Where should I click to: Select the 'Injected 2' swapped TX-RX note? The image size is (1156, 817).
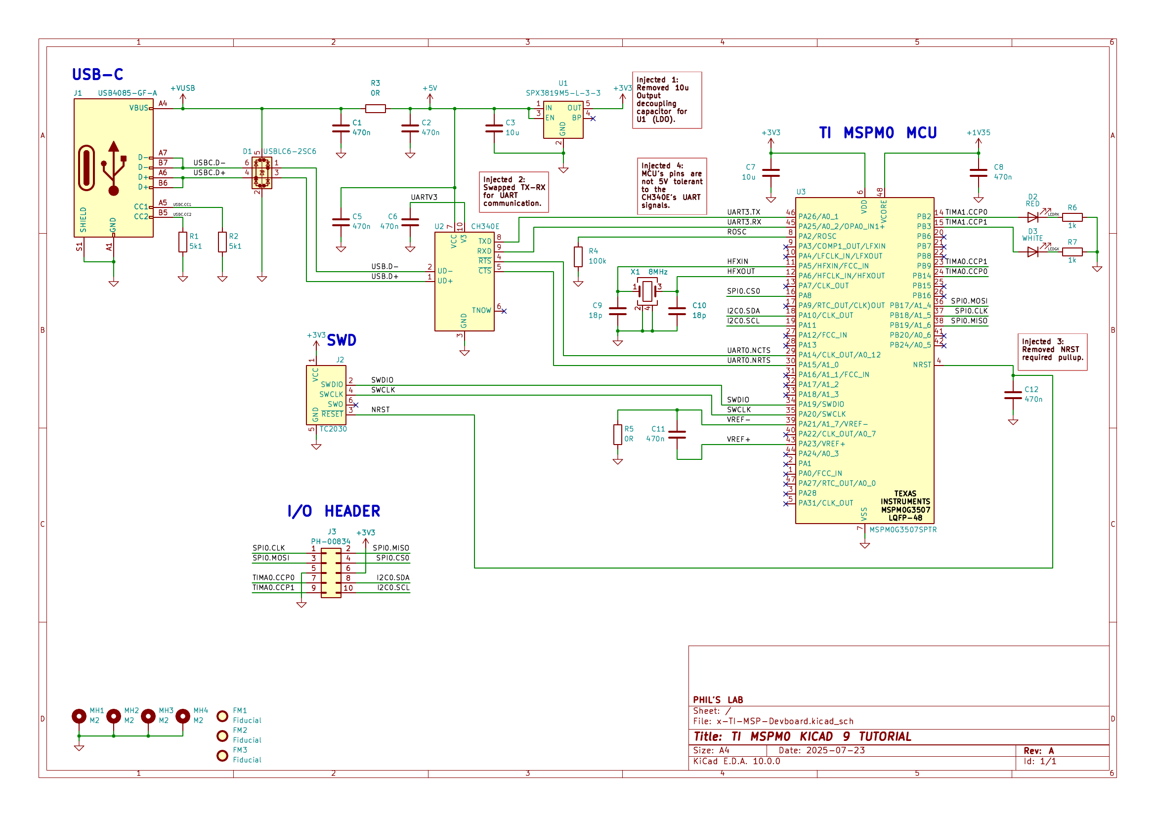coord(514,192)
